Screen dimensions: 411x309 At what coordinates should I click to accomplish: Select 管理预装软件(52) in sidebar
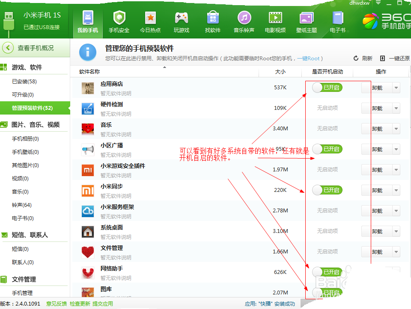pyautogui.click(x=35, y=108)
